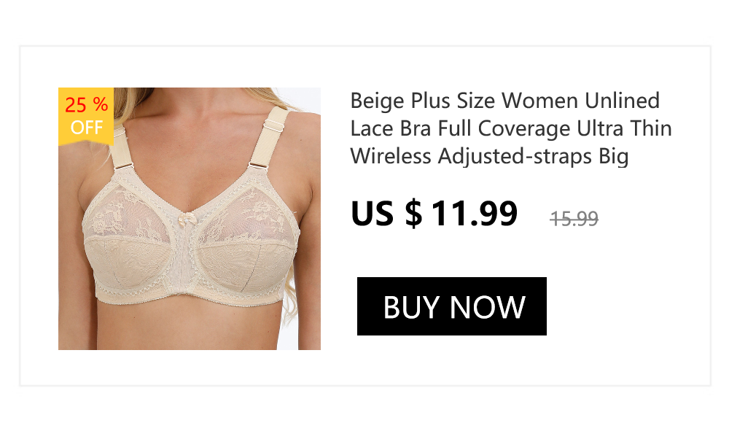Click the Lace Bra Full Coverage title line
Image resolution: width=729 pixels, height=423 pixels.
(x=511, y=128)
